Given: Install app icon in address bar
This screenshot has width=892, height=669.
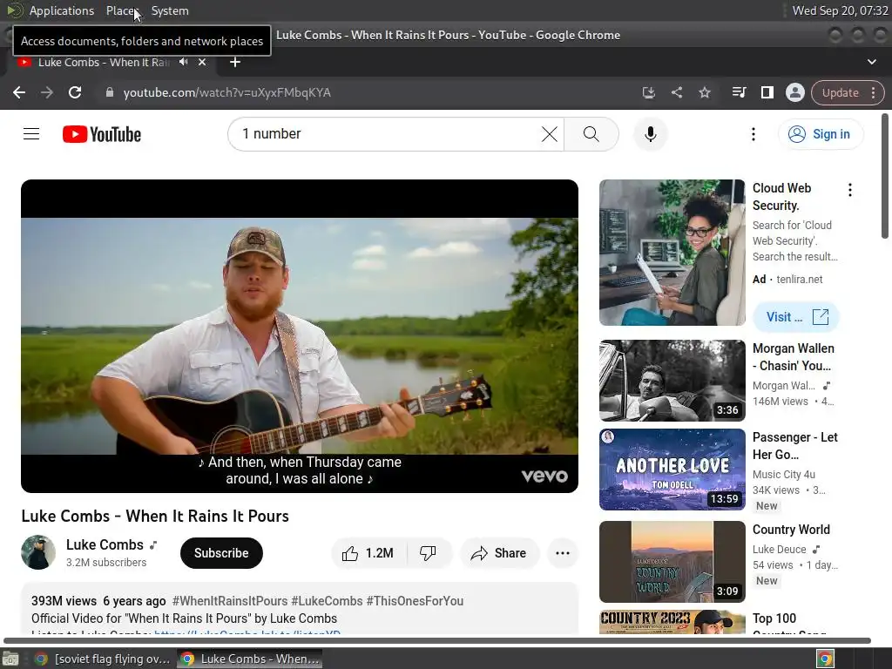Looking at the screenshot, I should (x=648, y=92).
